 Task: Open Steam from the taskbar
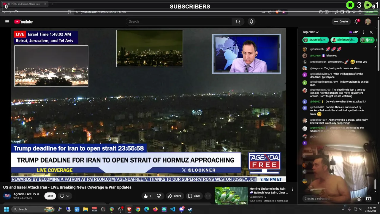point(190,209)
